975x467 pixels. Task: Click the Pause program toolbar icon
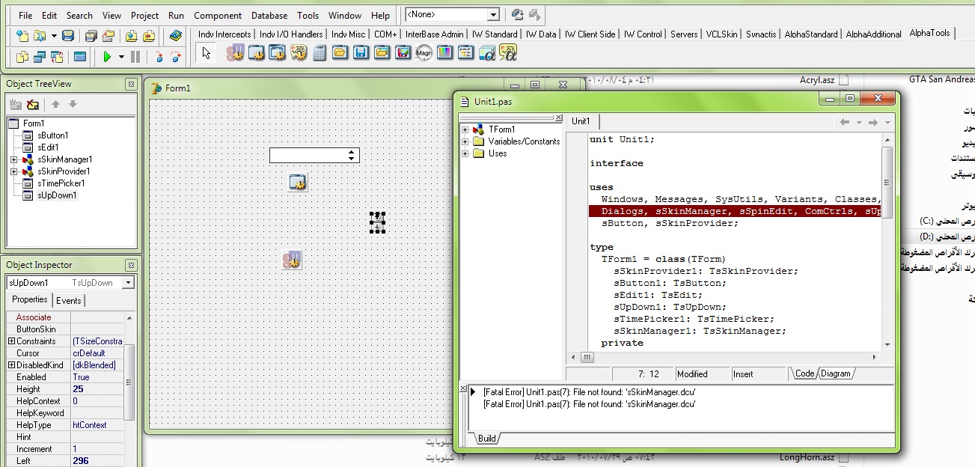click(x=135, y=56)
